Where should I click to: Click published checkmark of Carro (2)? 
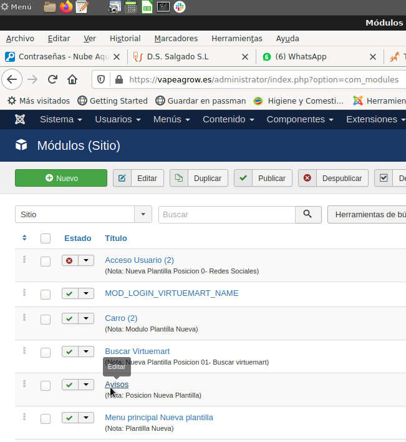coord(70,318)
